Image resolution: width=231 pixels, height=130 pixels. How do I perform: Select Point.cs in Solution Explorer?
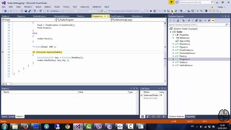pyautogui.click(x=183, y=56)
